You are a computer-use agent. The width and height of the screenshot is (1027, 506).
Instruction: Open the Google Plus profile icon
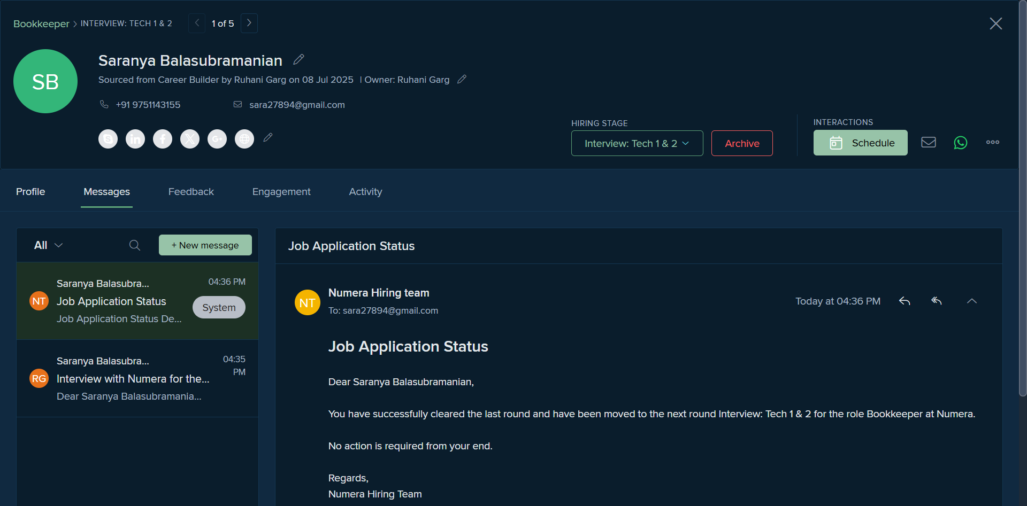point(217,139)
